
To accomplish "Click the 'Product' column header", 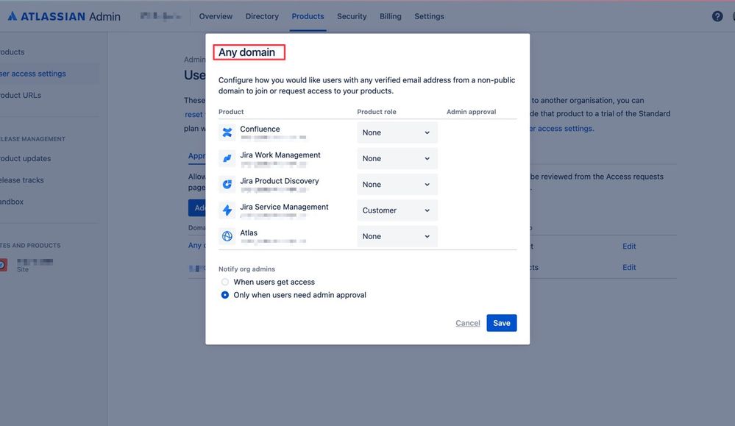I will click(x=231, y=112).
